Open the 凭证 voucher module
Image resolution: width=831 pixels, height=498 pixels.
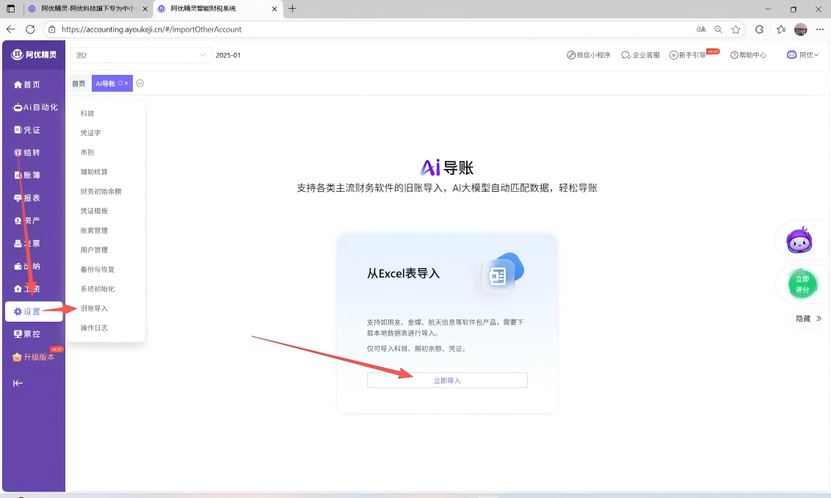click(x=27, y=130)
